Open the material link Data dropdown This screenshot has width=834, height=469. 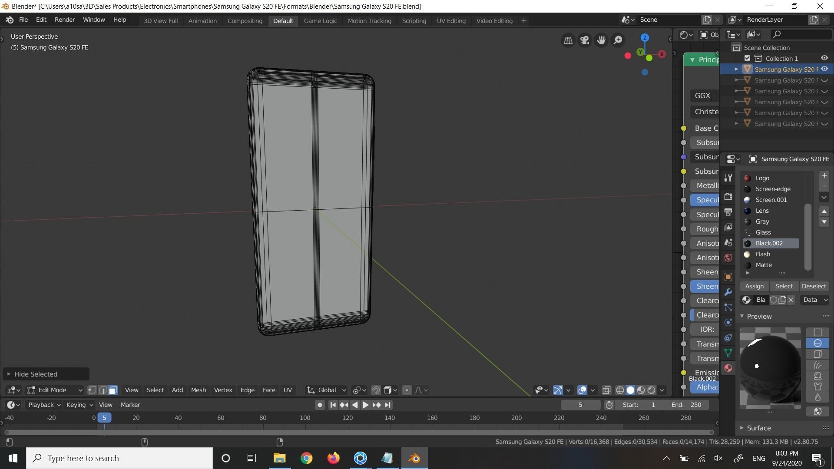pyautogui.click(x=815, y=300)
